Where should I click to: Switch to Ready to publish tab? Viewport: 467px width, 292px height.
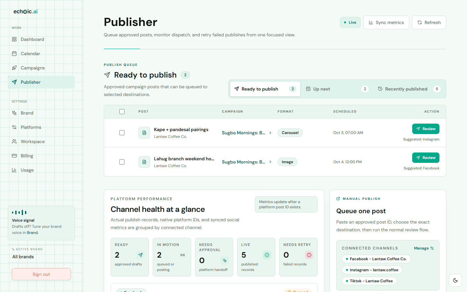point(265,89)
